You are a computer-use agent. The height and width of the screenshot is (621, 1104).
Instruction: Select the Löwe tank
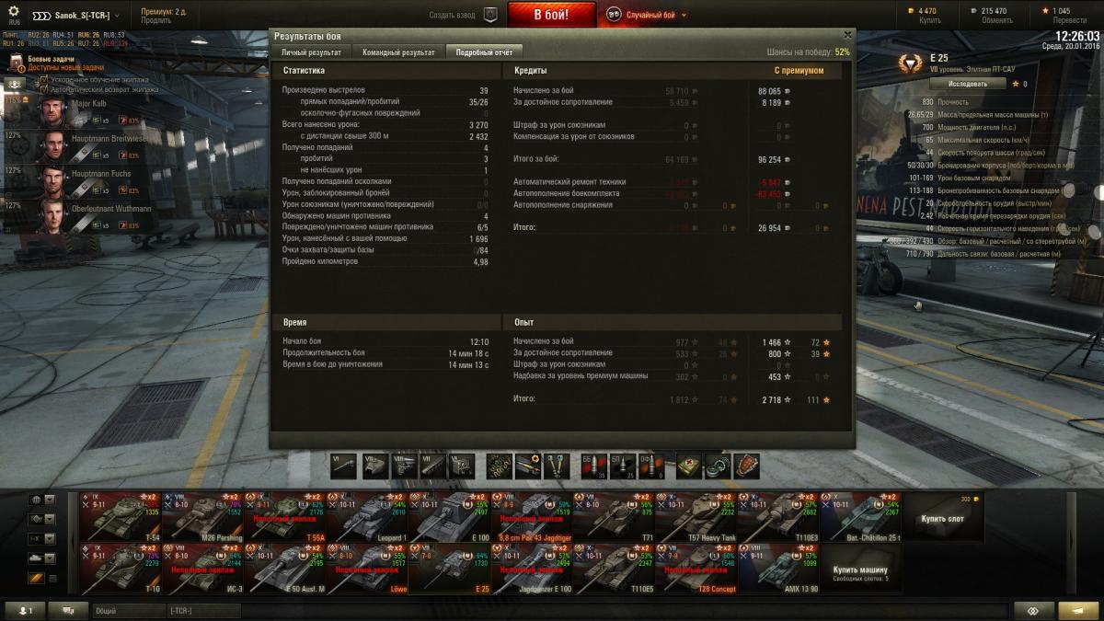pos(366,569)
